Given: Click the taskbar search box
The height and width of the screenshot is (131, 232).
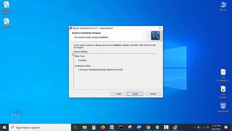Looking at the screenshot, I should [x=40, y=127].
